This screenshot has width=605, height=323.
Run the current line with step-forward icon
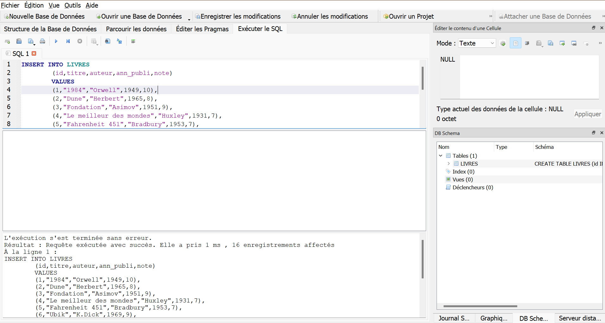tap(68, 41)
